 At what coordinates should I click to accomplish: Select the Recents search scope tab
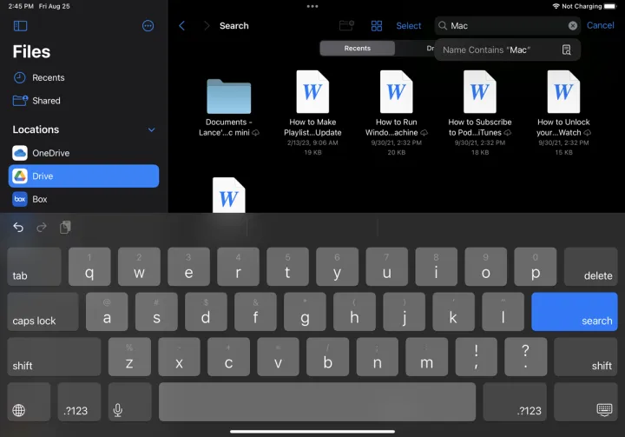pos(358,49)
